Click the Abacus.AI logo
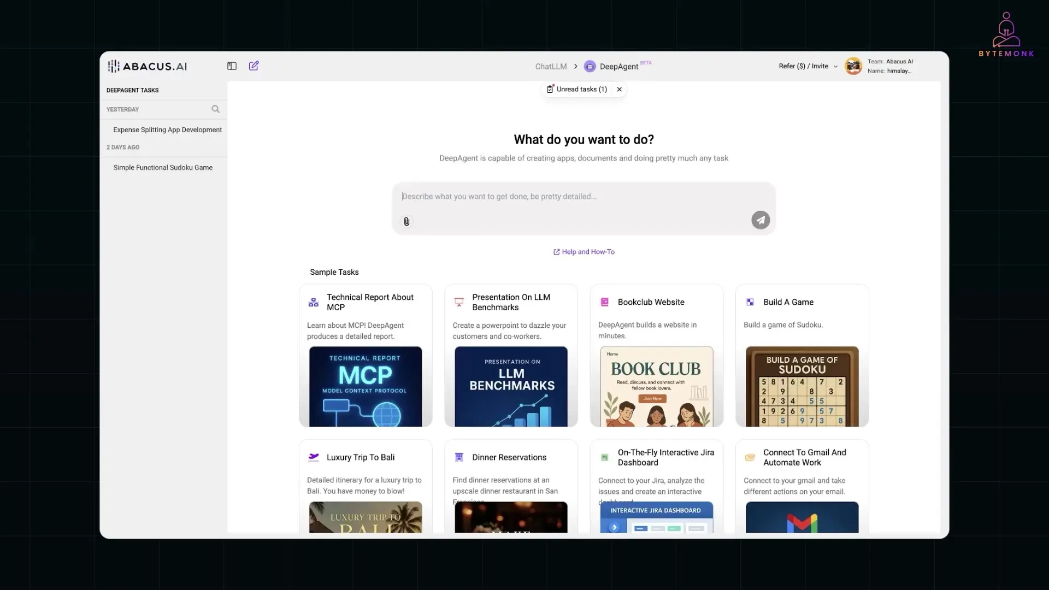The width and height of the screenshot is (1049, 590). point(147,66)
